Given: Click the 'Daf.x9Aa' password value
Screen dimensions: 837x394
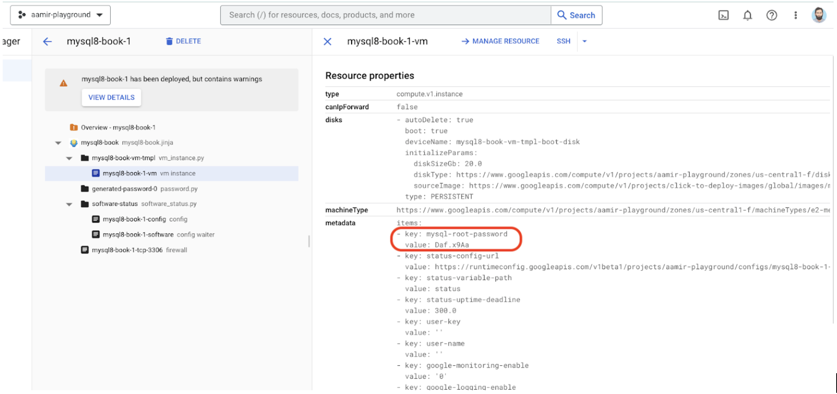Looking at the screenshot, I should (x=452, y=245).
